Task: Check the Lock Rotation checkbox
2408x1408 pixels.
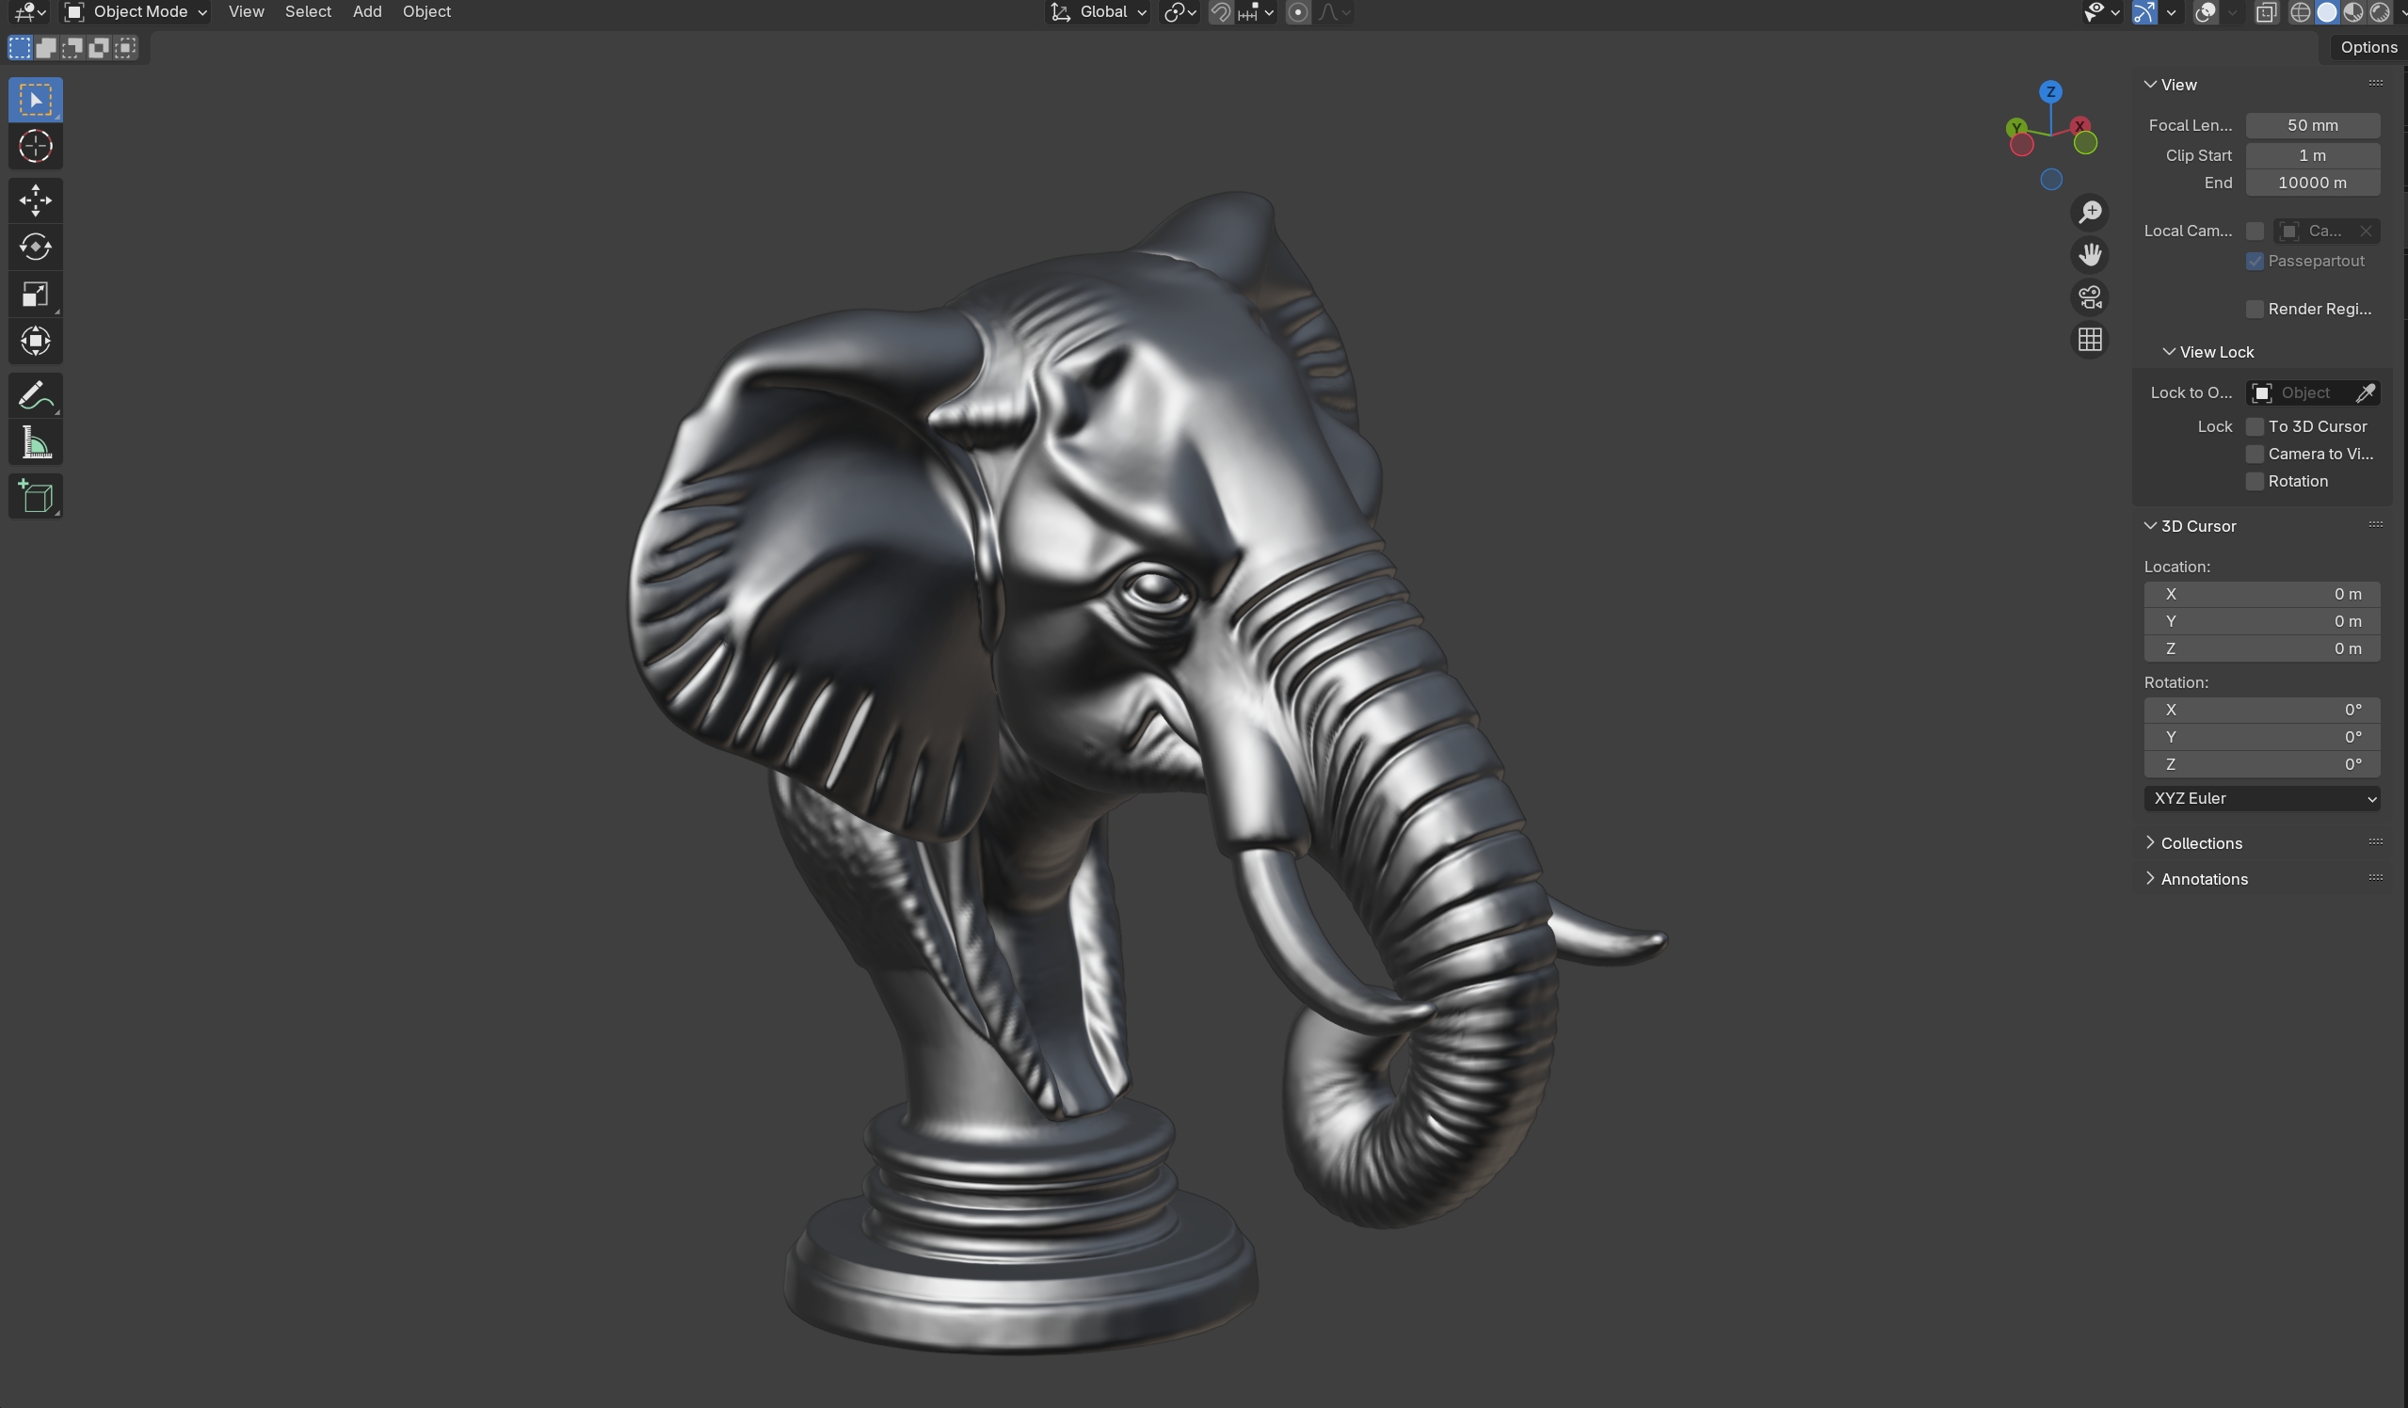Action: (2255, 482)
